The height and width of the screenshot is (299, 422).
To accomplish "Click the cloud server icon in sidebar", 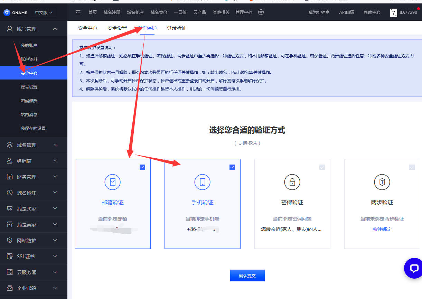I will tap(10, 272).
